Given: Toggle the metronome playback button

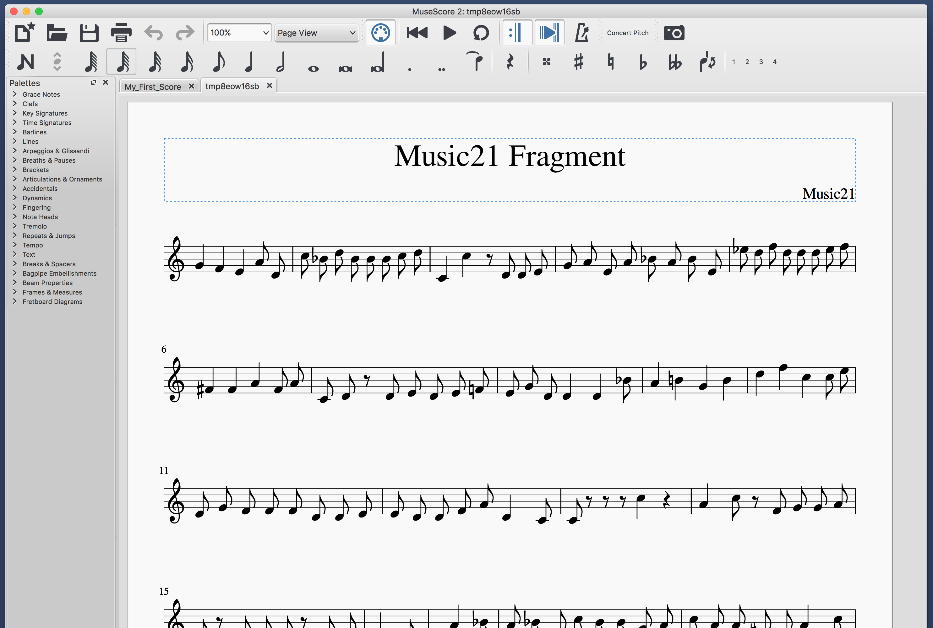Looking at the screenshot, I should point(581,33).
